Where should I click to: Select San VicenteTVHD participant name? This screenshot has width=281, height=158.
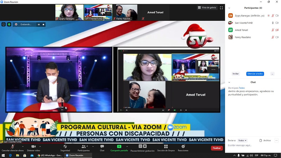pyautogui.click(x=244, y=23)
